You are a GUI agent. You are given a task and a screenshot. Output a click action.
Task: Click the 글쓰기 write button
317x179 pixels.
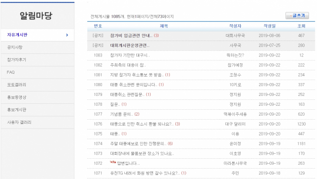[297, 15]
